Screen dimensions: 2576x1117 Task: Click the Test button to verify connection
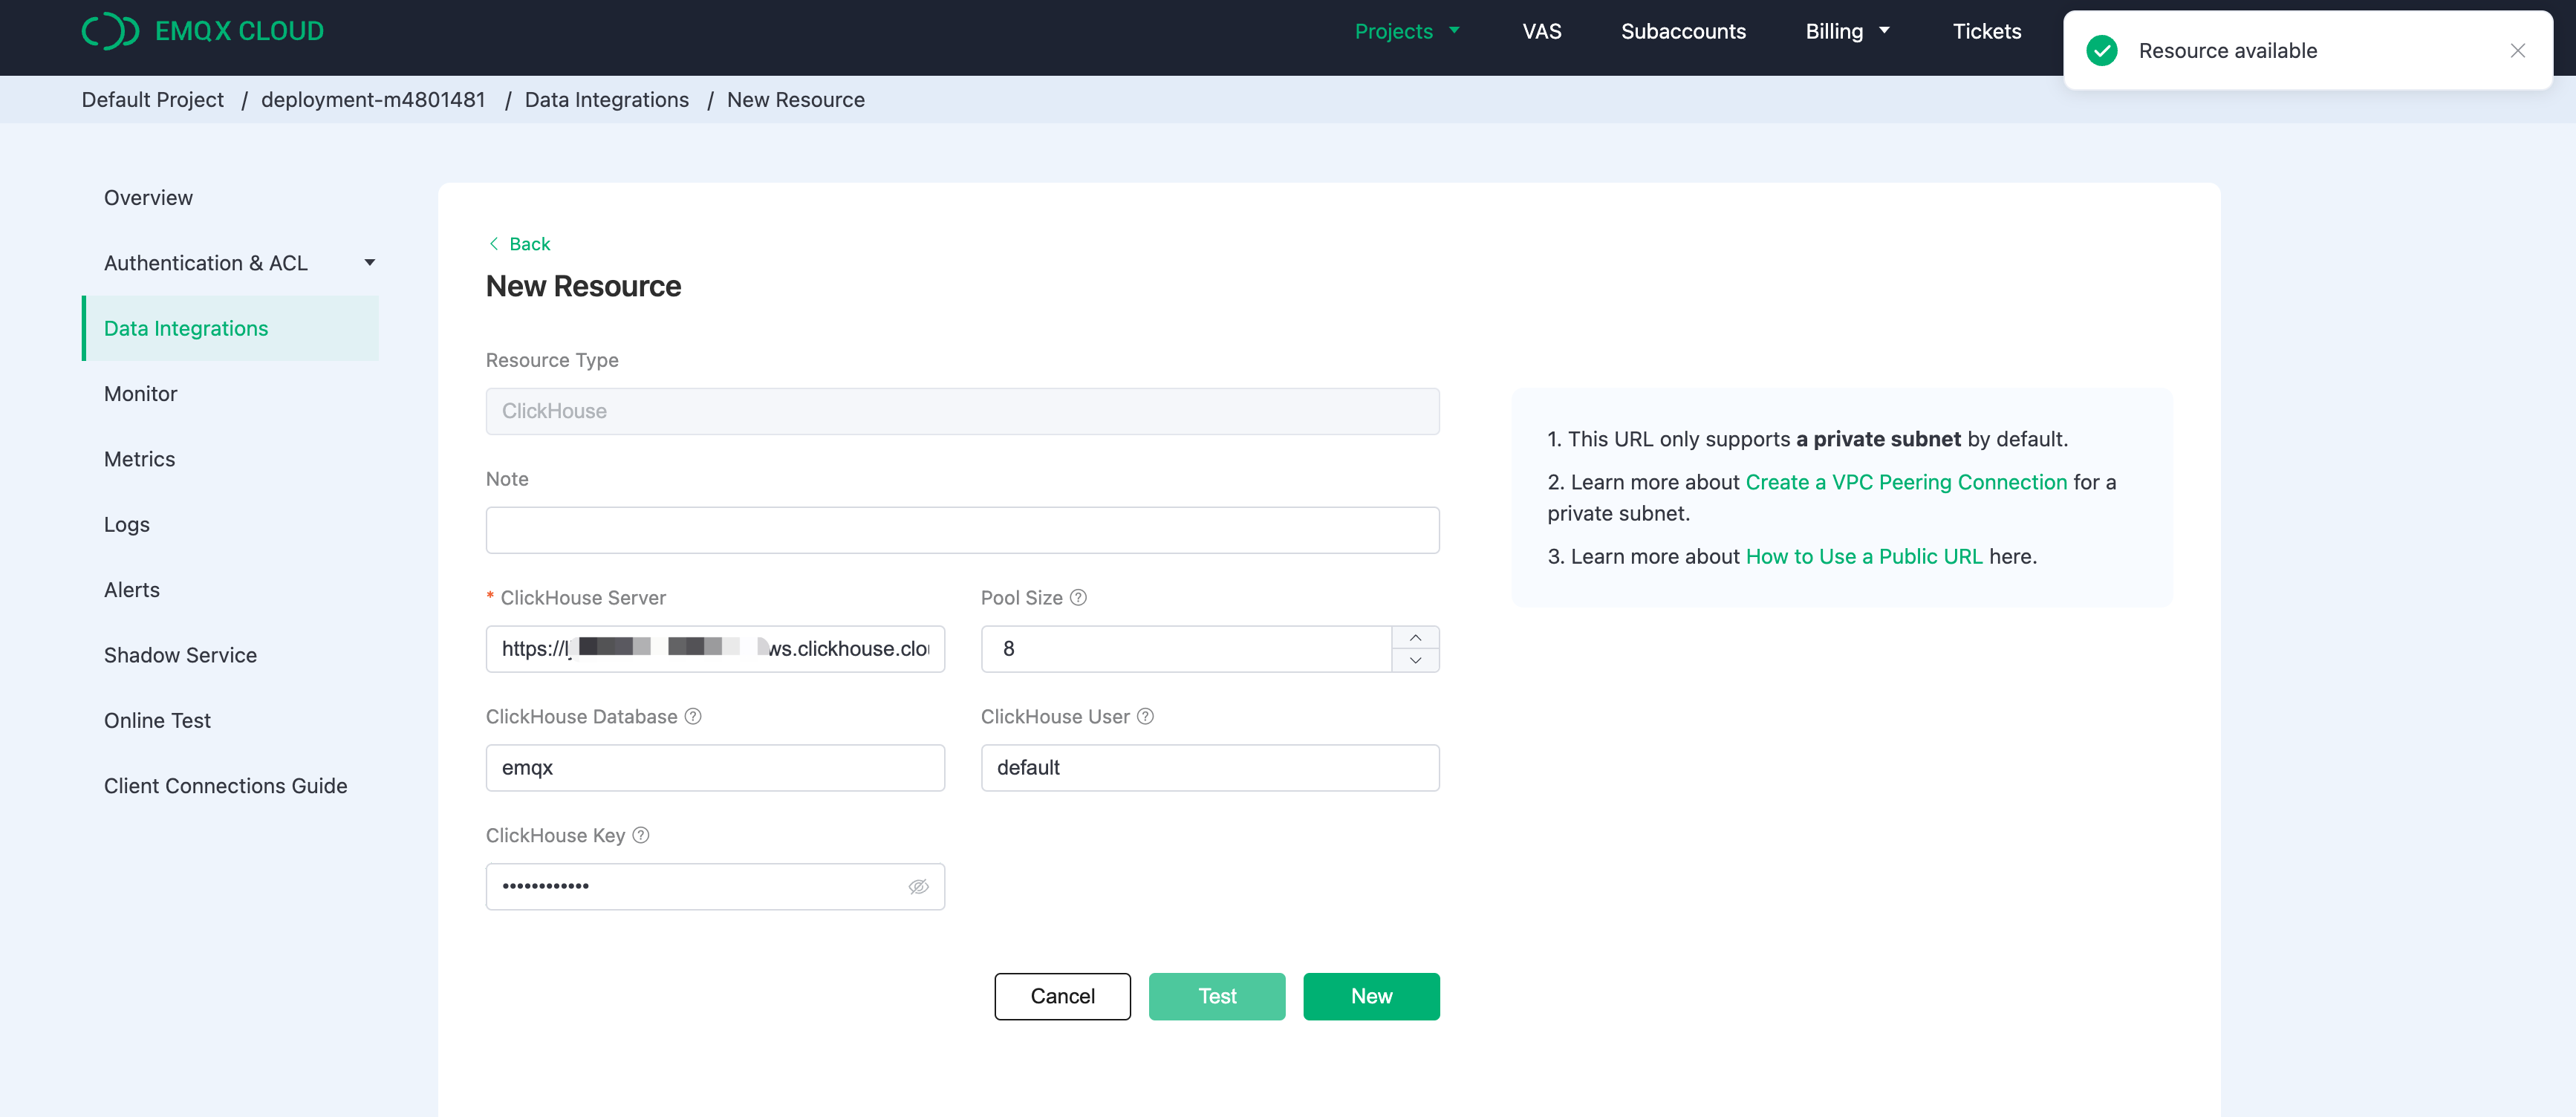(x=1217, y=995)
